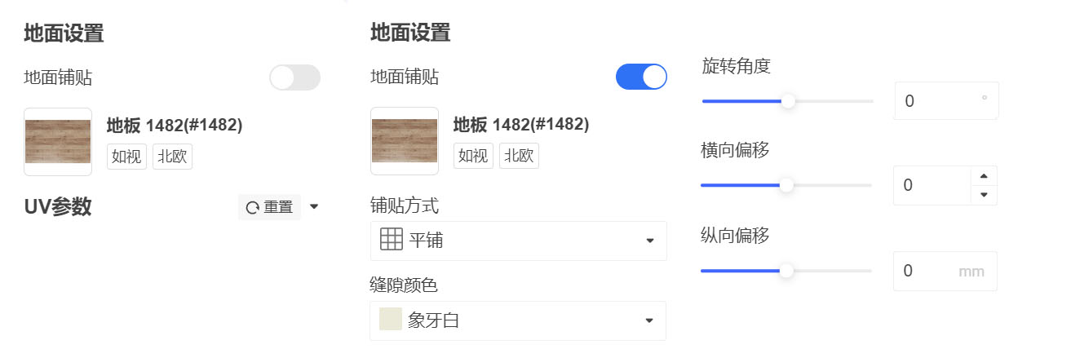The height and width of the screenshot is (358, 1071).
Task: Click the left 如视 tag
Action: point(127,157)
